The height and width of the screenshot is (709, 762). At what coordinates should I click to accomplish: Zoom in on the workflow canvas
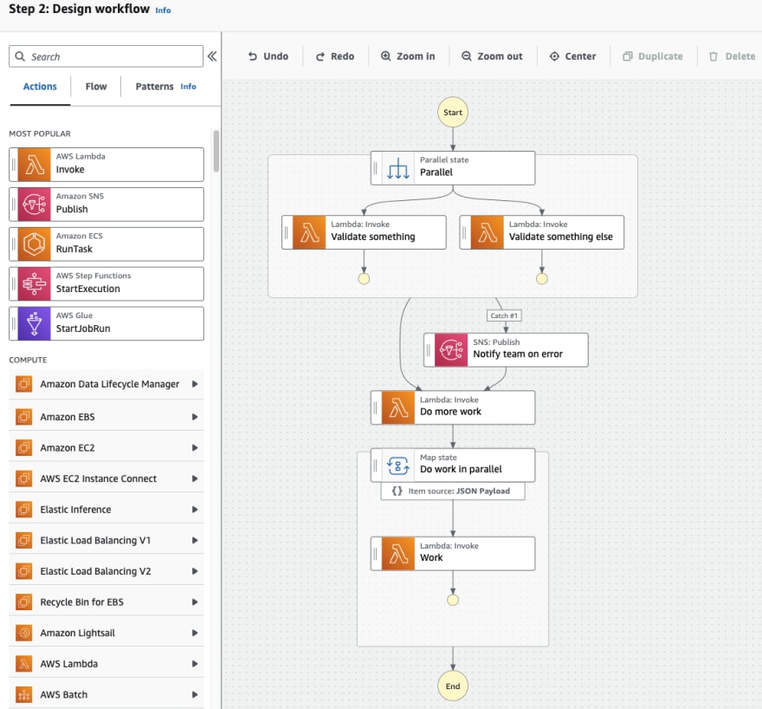coord(408,56)
